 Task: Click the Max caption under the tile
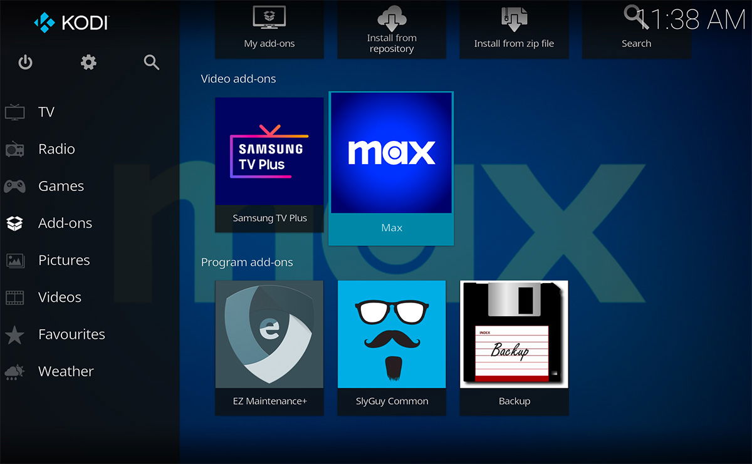[x=392, y=228]
